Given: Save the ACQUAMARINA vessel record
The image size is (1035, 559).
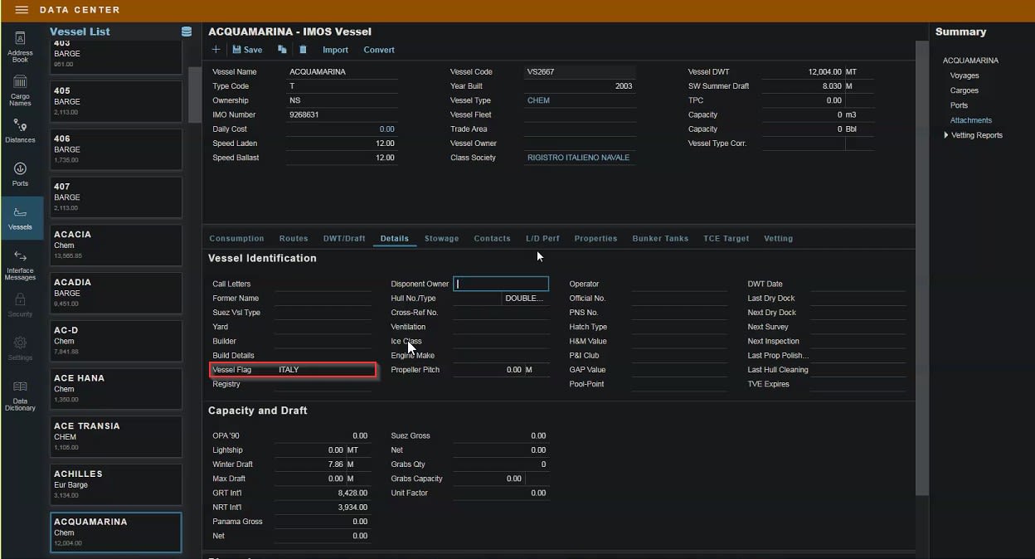Looking at the screenshot, I should point(247,50).
